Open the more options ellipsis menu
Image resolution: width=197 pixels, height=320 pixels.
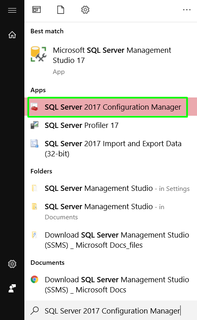(187, 10)
